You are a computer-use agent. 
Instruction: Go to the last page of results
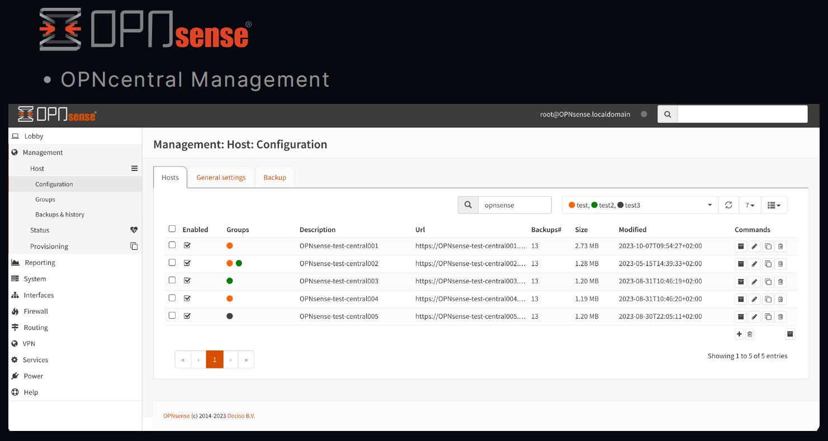pos(246,359)
